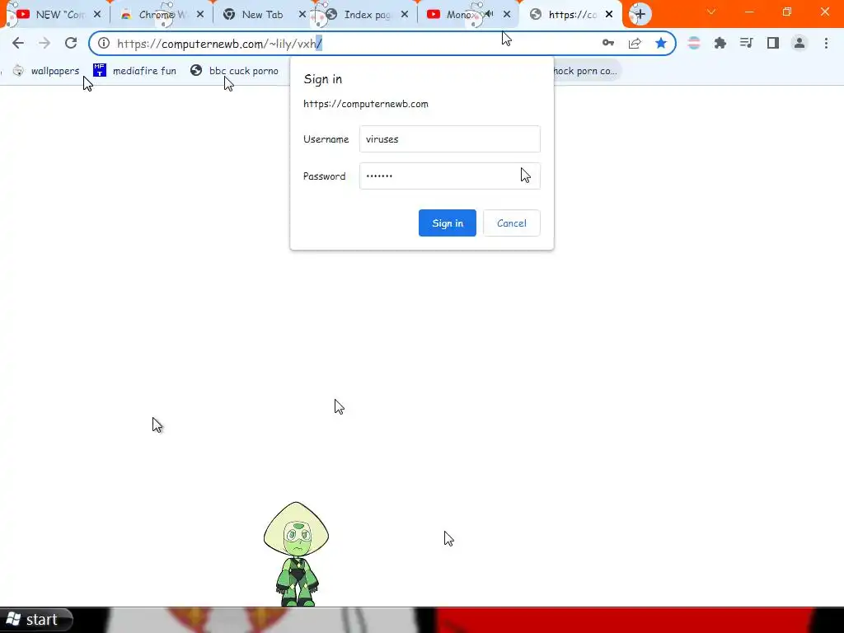This screenshot has width=844, height=633.
Task: Open the wallpapers bookmark
Action: 47,71
